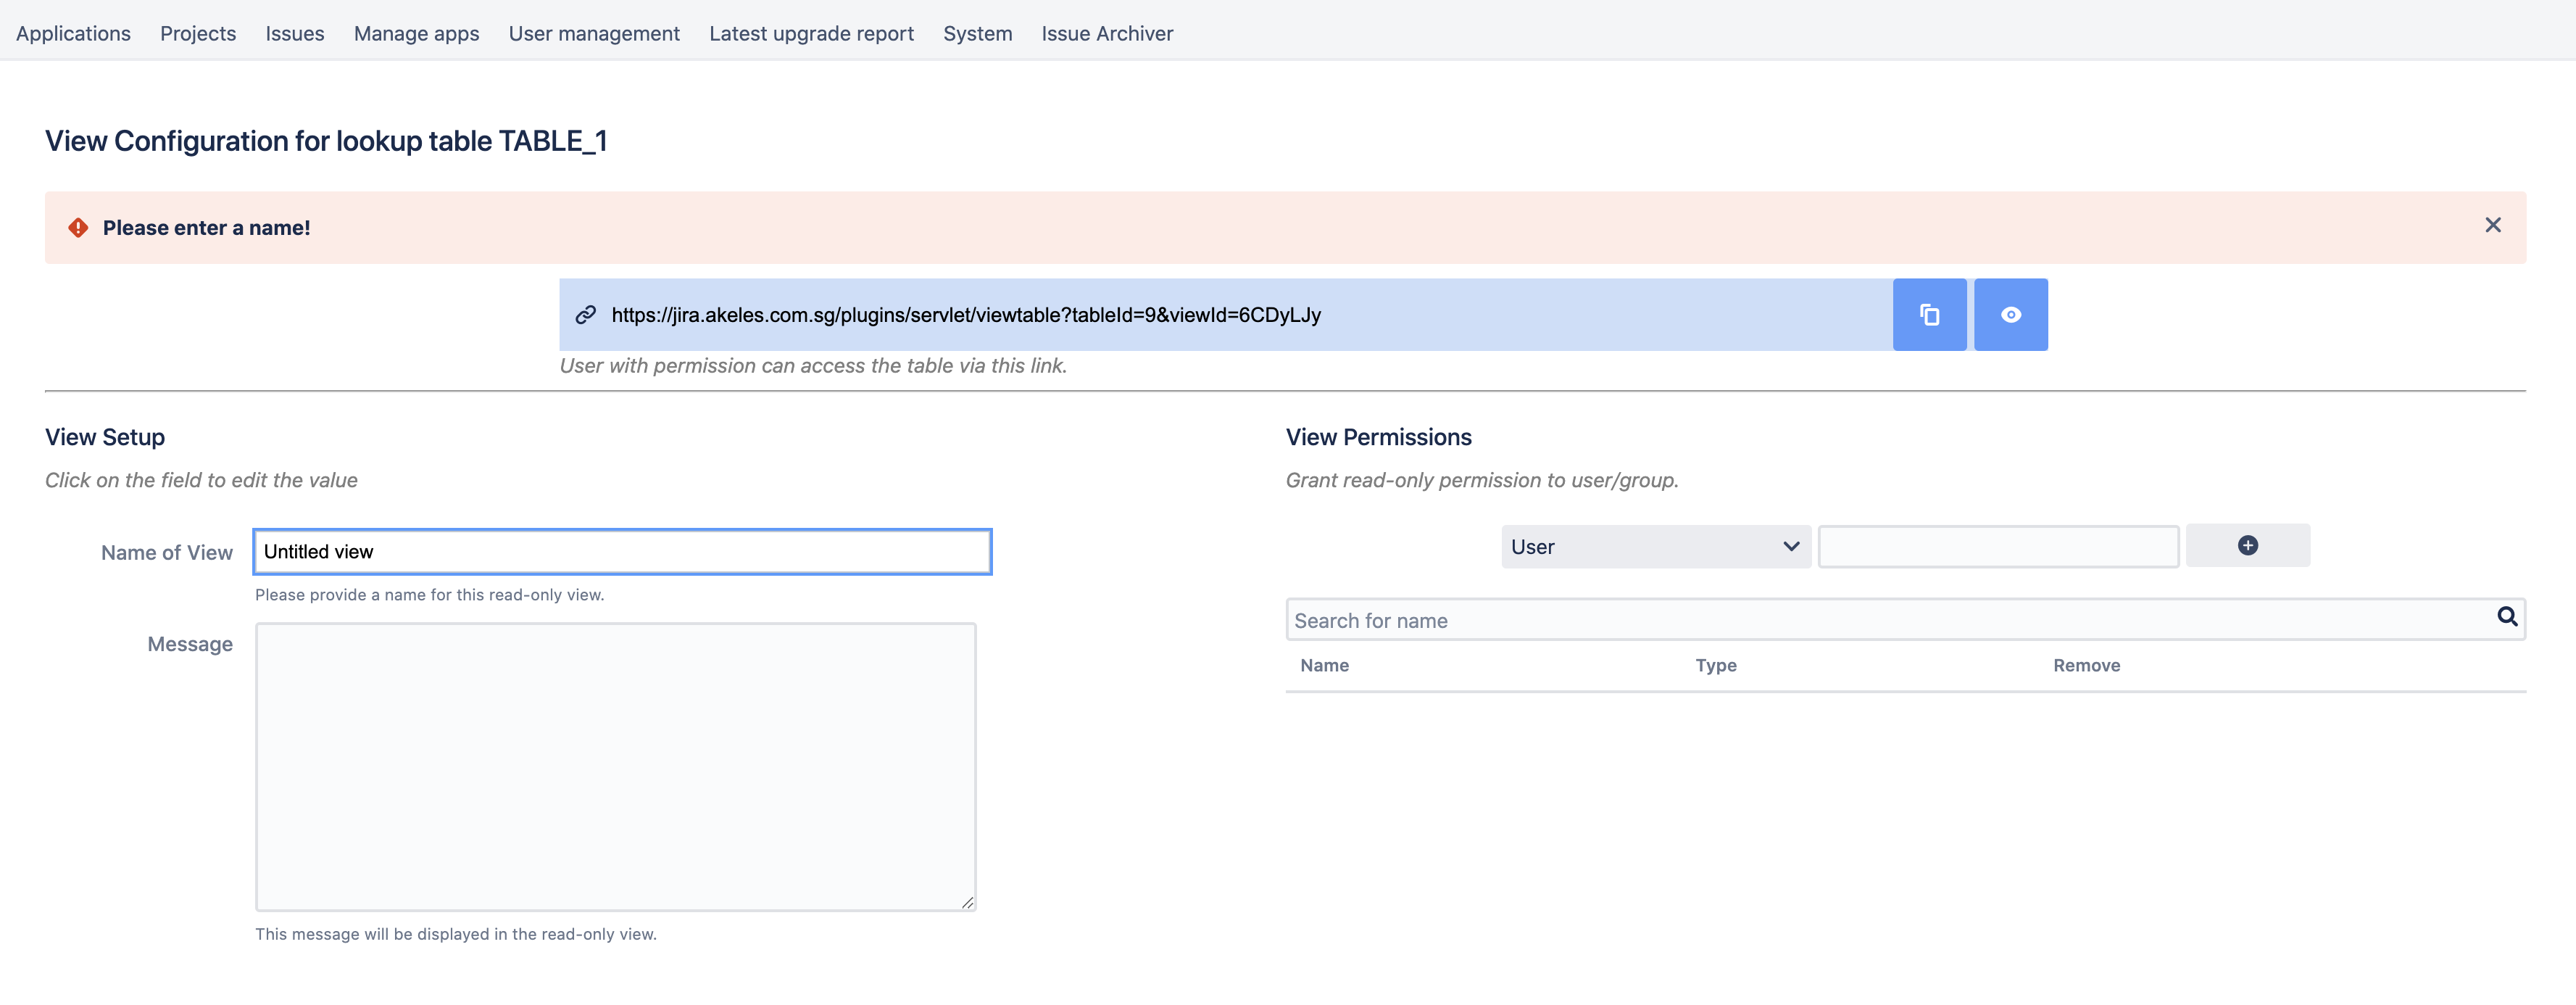Screen dimensions: 2576x1005
Task: Dismiss the 'Please enter a name!' error
Action: tap(2492, 226)
